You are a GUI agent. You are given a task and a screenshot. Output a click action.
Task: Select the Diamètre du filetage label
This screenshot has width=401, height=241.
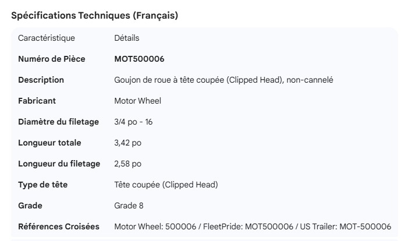click(58, 122)
